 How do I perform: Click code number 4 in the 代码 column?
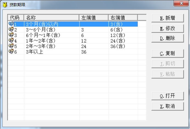coord(16,41)
